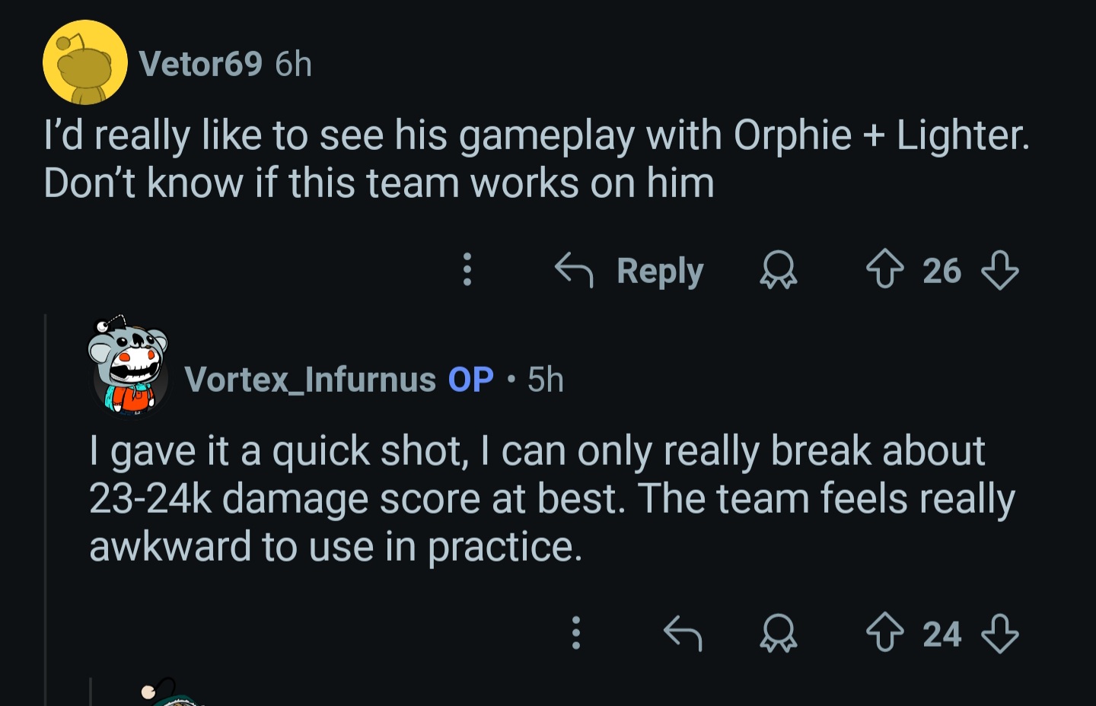Viewport: 1096px width, 706px height.
Task: Open more options on Vortex_Infurnus's reply
Action: pos(576,633)
